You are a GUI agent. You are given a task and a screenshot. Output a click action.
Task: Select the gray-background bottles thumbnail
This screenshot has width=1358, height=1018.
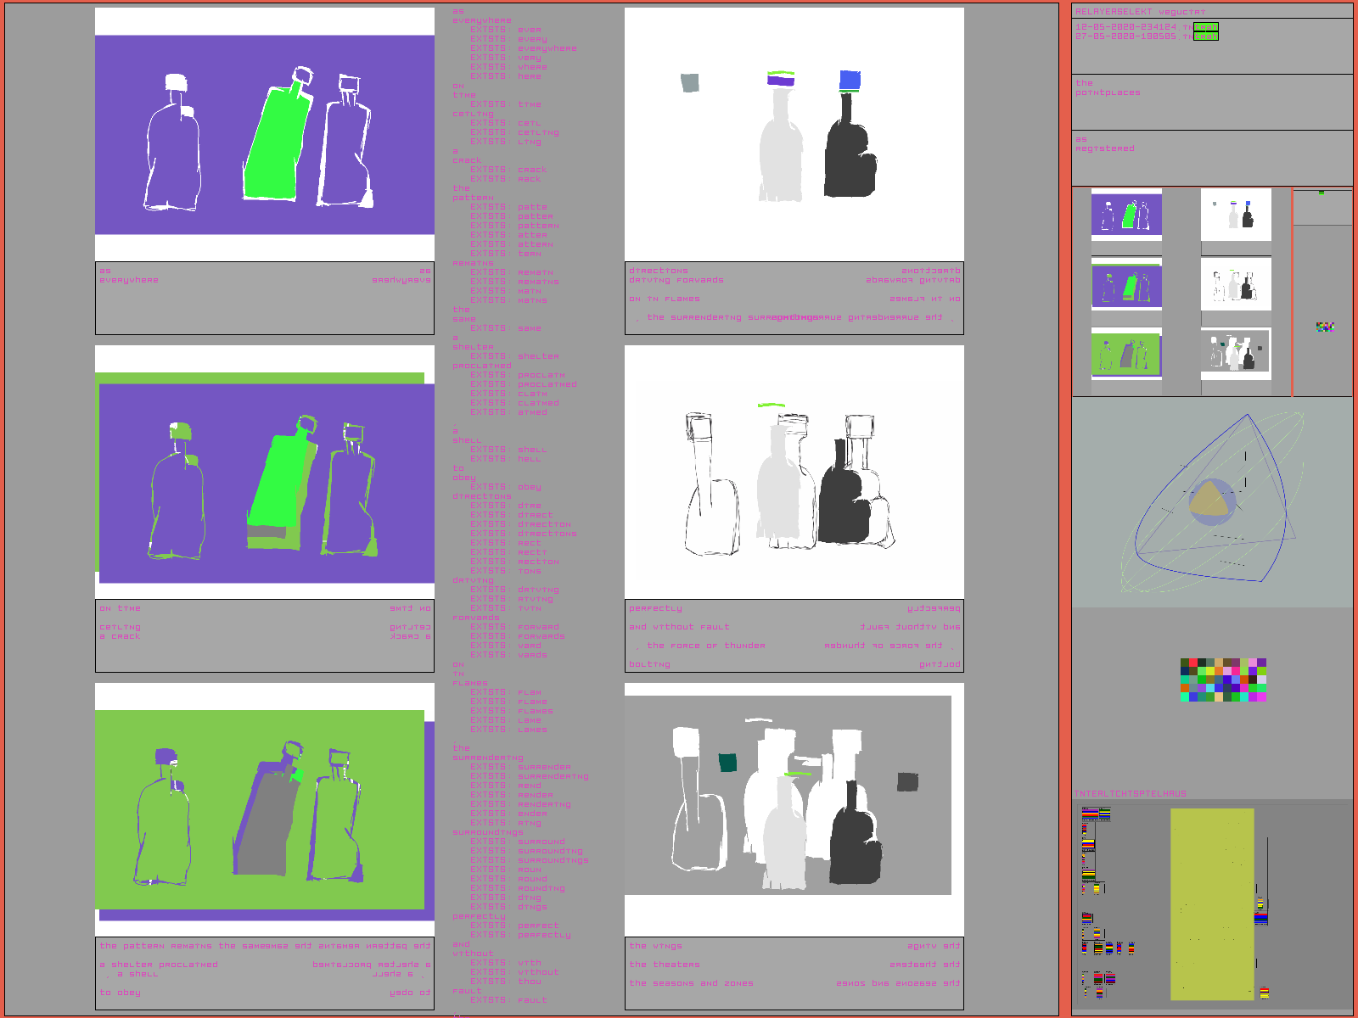pyautogui.click(x=1236, y=353)
